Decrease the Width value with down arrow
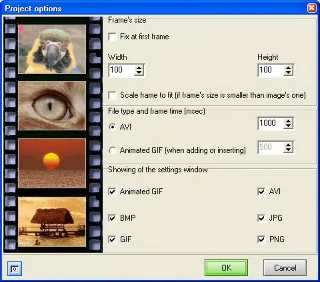Image resolution: width=320 pixels, height=282 pixels. (139, 73)
